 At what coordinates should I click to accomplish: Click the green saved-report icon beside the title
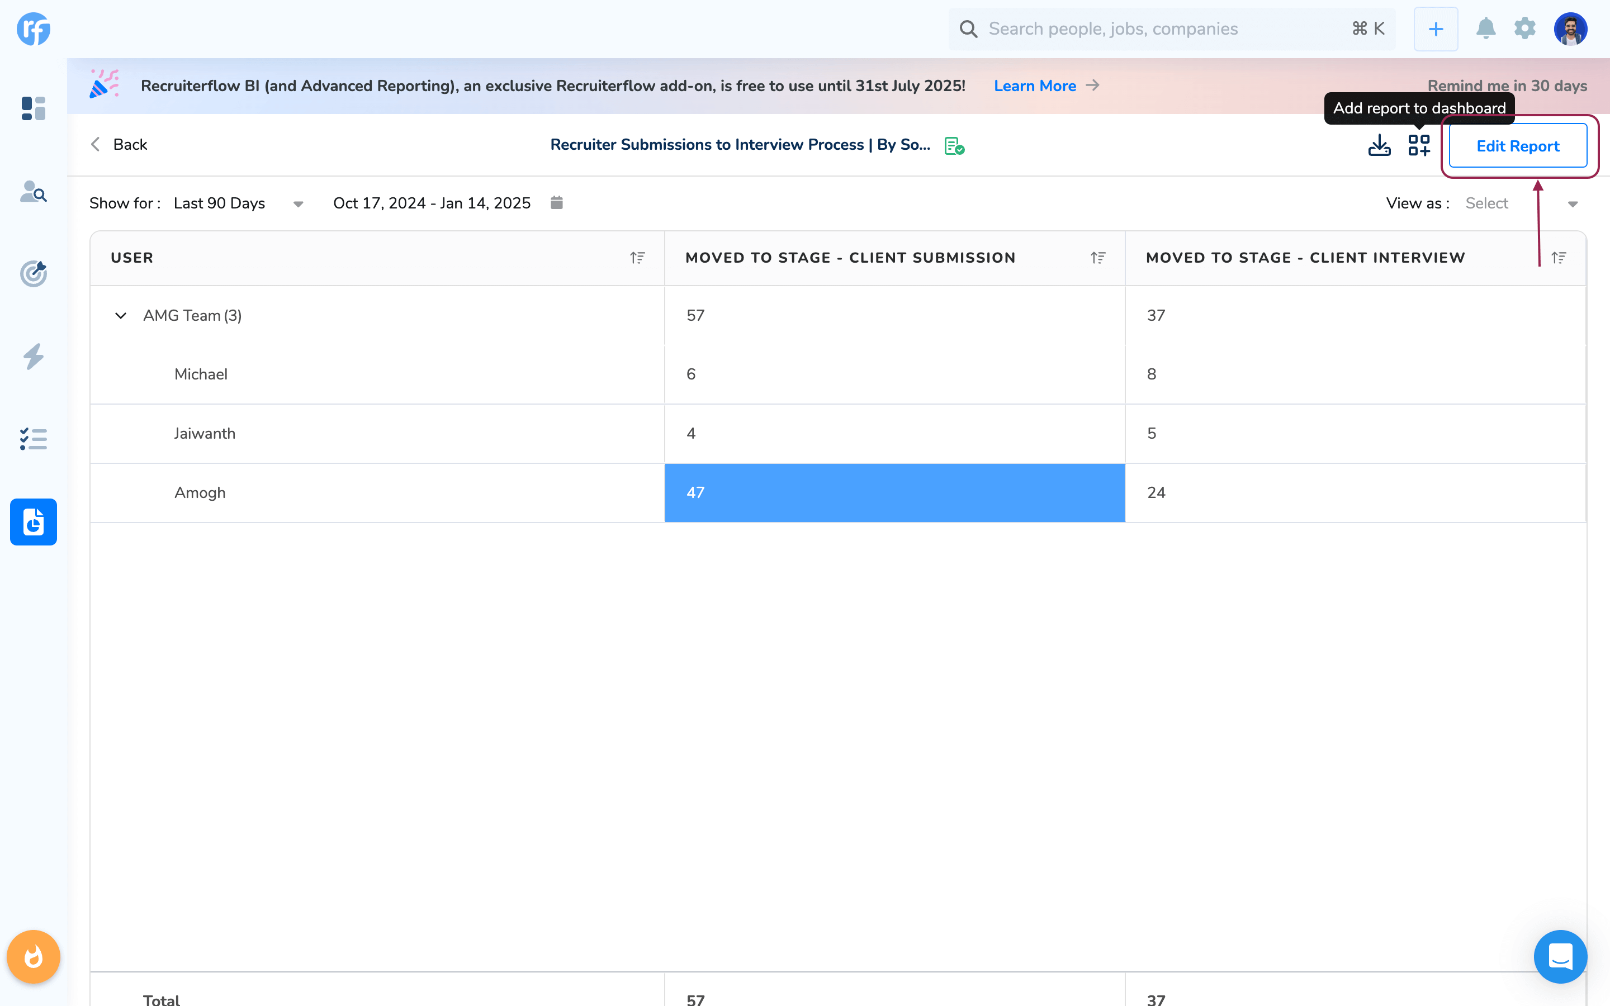[x=954, y=146]
